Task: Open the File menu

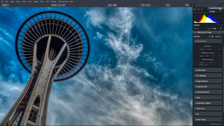Action: pyautogui.click(x=2, y=1)
